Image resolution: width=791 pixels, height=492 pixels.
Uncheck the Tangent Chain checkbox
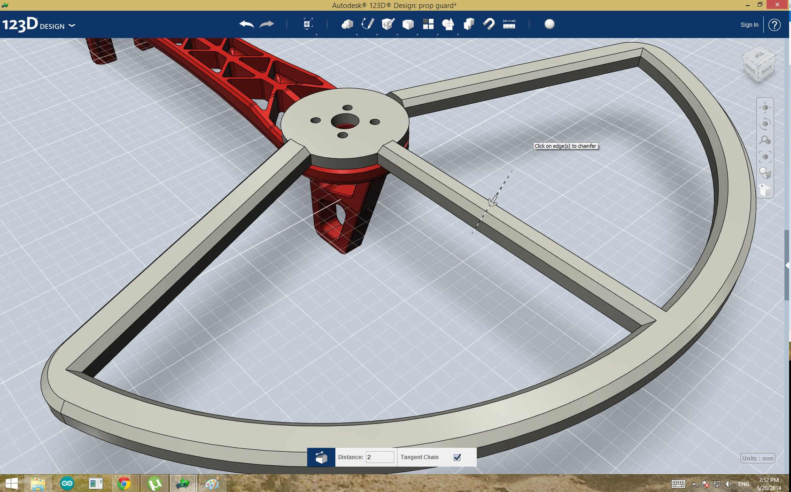[457, 457]
